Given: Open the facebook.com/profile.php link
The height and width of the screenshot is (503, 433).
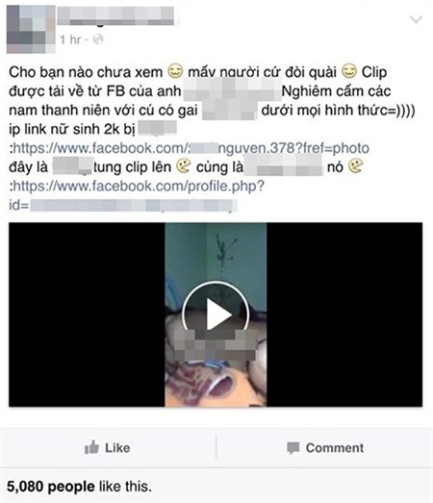Looking at the screenshot, I should (137, 186).
